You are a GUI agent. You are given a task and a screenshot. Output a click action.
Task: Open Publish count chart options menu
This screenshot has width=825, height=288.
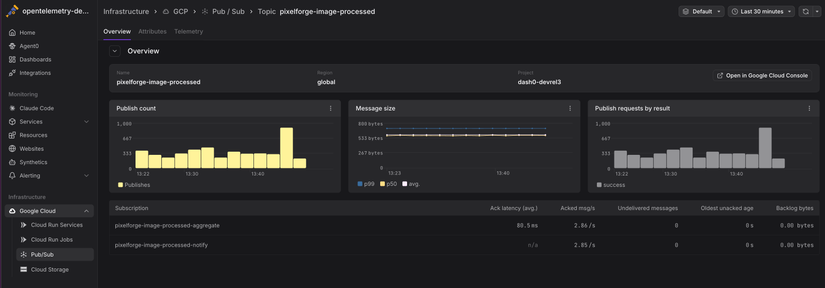point(331,108)
